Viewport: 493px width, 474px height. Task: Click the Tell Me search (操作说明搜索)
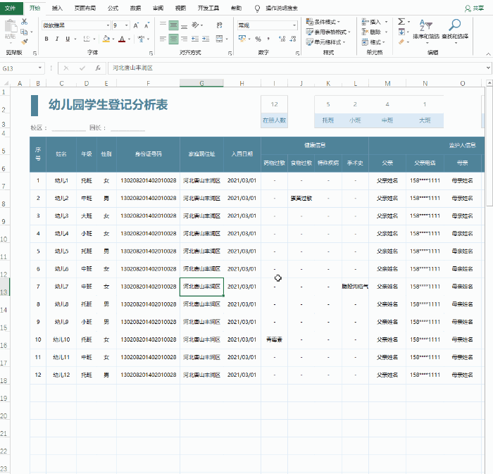[x=282, y=8]
